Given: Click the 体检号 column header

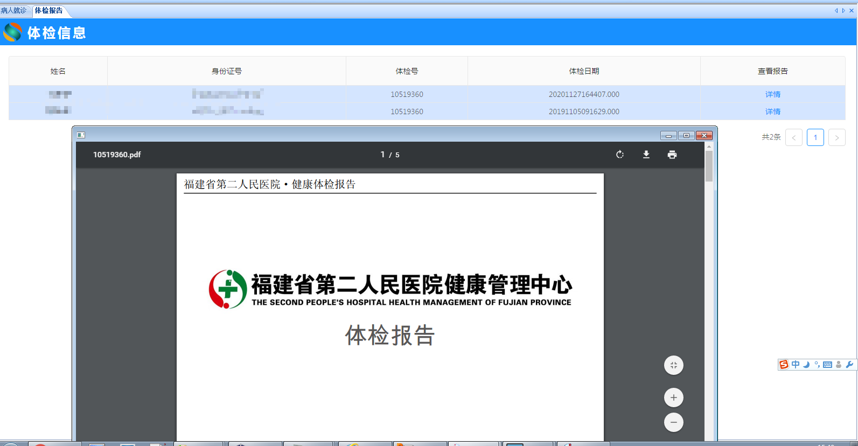Looking at the screenshot, I should pos(407,71).
